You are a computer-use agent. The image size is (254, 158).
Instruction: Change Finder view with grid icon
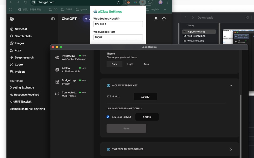coord(247,17)
